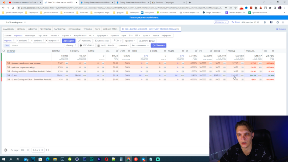Click the help icon beside the ROI column
Viewport: 288px width, 162px height.
coord(273,51)
